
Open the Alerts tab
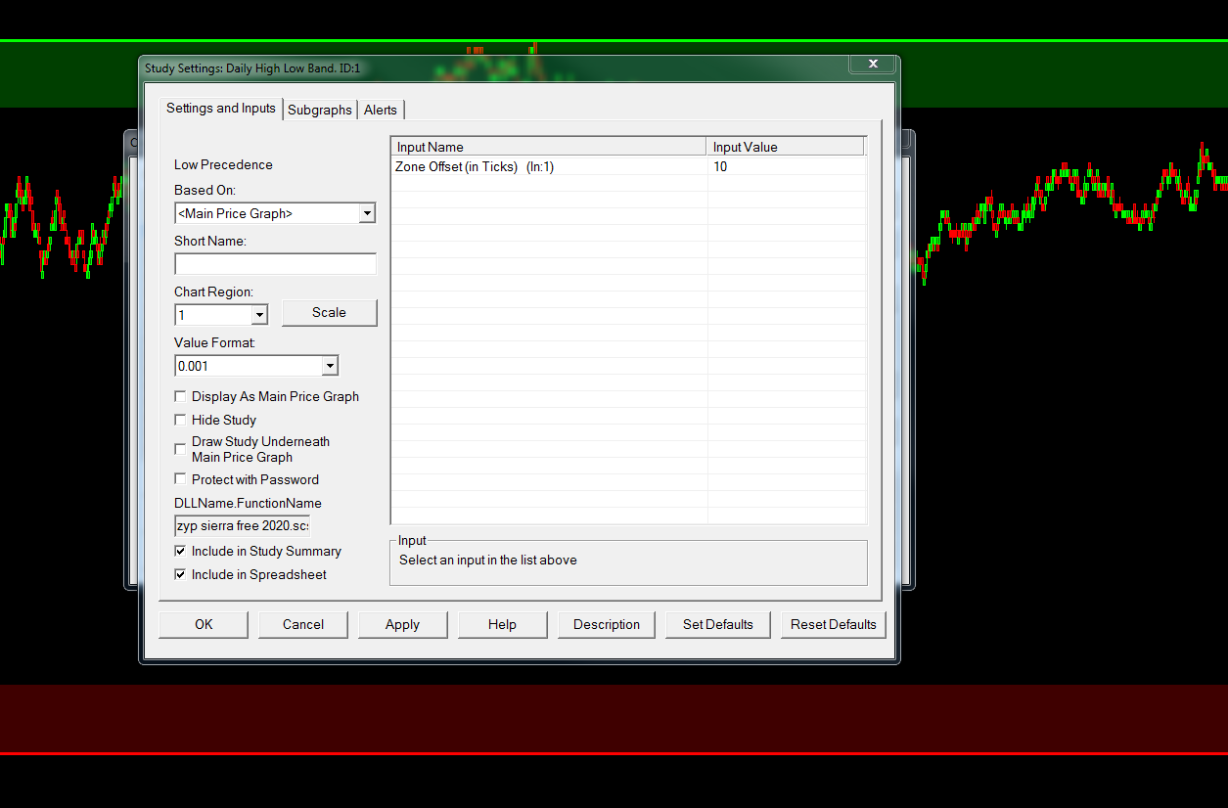pos(381,110)
